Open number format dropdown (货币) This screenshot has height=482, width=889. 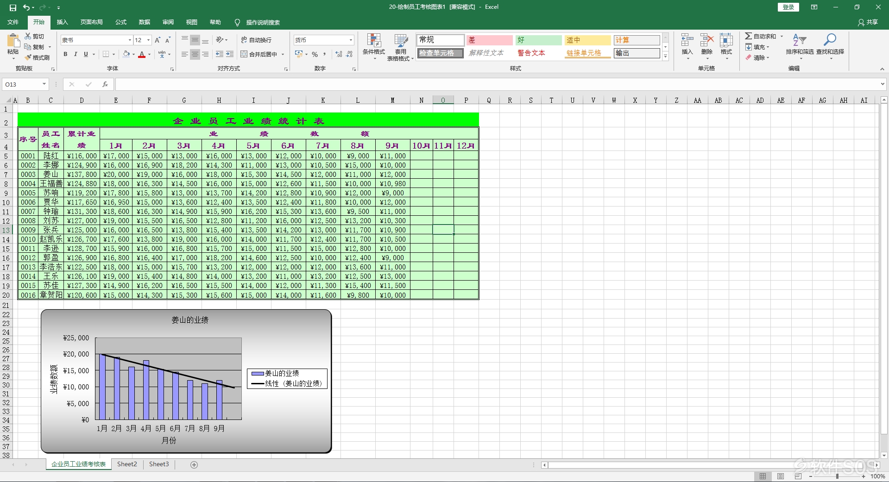coord(351,40)
